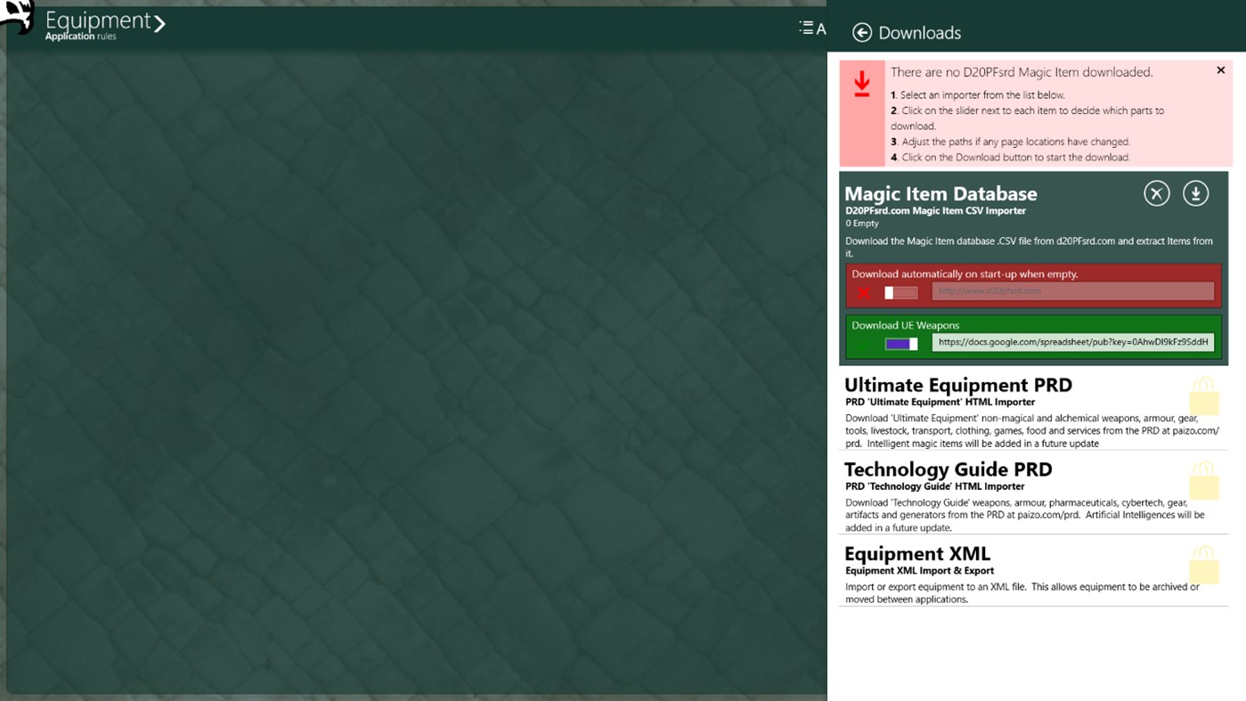Click the red download arrow in the notice
The height and width of the screenshot is (701, 1246).
pyautogui.click(x=861, y=85)
